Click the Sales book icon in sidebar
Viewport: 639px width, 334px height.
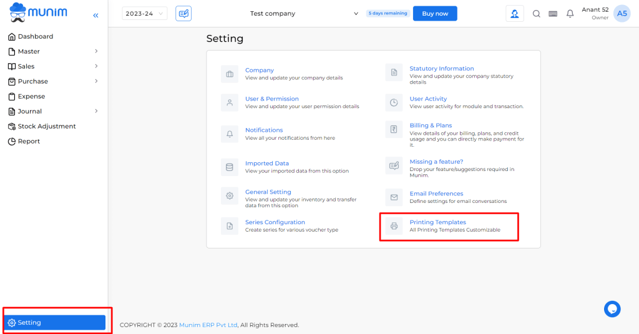[x=12, y=66]
